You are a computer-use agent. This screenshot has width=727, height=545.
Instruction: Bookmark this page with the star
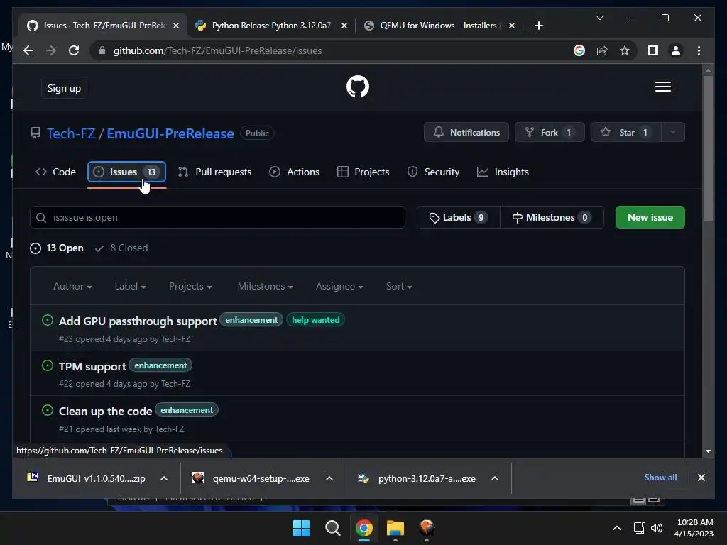[625, 50]
